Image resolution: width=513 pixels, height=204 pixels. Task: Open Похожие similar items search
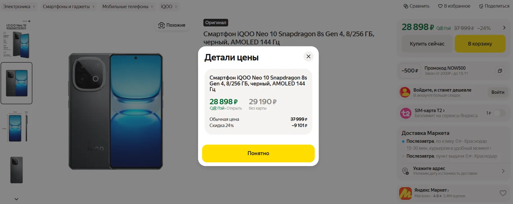coord(172,25)
